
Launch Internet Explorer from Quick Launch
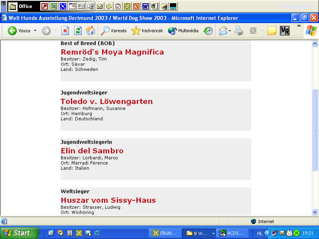click(x=97, y=233)
